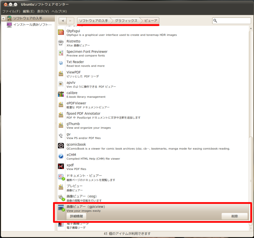This screenshot has height=238, width=254.
Task: Click the gv ghost icon
Action: click(61, 136)
